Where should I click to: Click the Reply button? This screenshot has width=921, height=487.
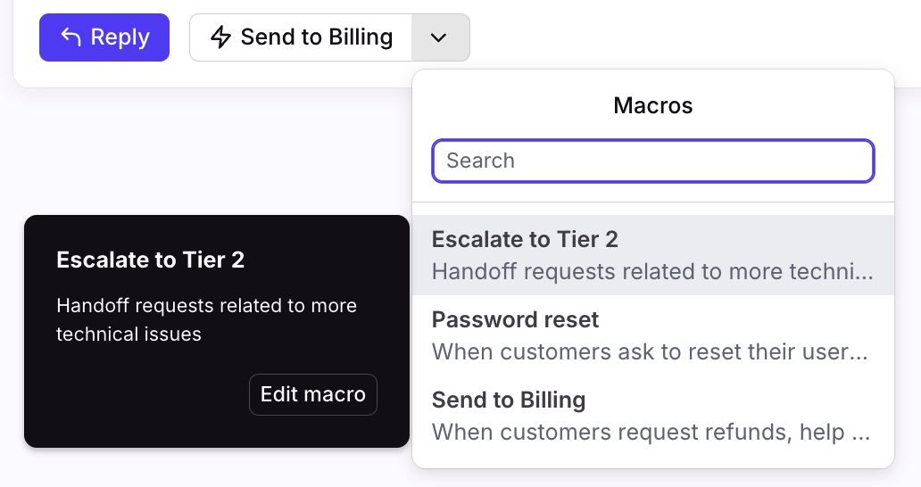click(104, 37)
